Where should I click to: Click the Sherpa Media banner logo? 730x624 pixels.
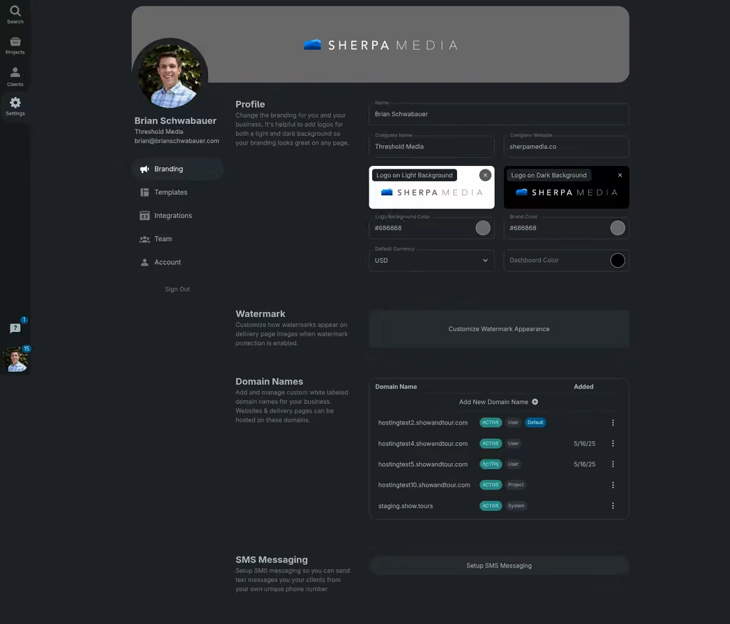pyautogui.click(x=381, y=45)
